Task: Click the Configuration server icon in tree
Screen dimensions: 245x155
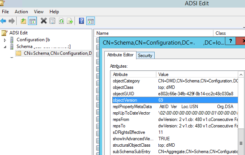Action: pyautogui.click(x=12, y=40)
